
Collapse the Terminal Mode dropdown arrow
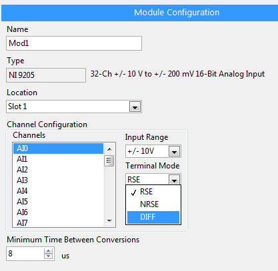174,180
